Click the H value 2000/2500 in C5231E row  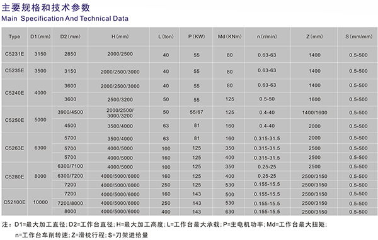click(120, 54)
